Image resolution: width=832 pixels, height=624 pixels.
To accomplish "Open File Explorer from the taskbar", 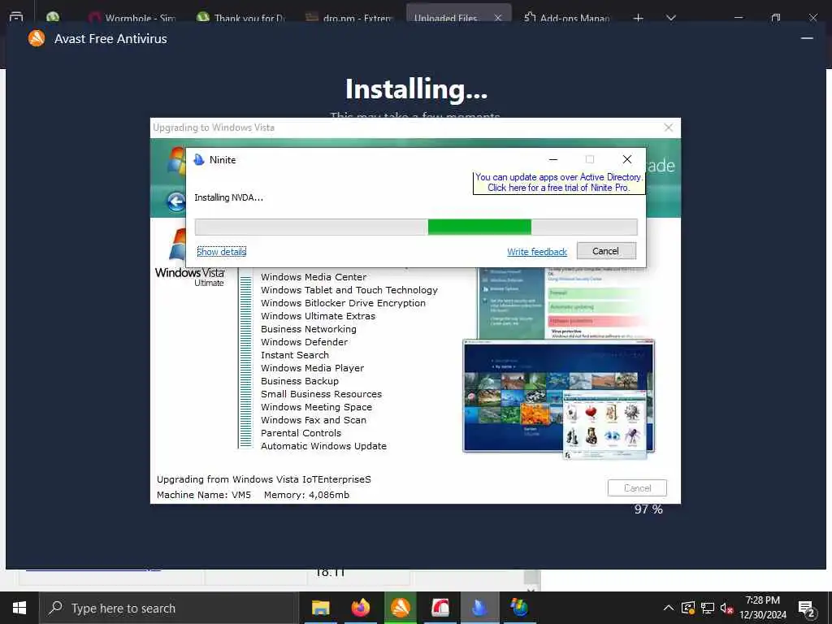I will (x=320, y=608).
